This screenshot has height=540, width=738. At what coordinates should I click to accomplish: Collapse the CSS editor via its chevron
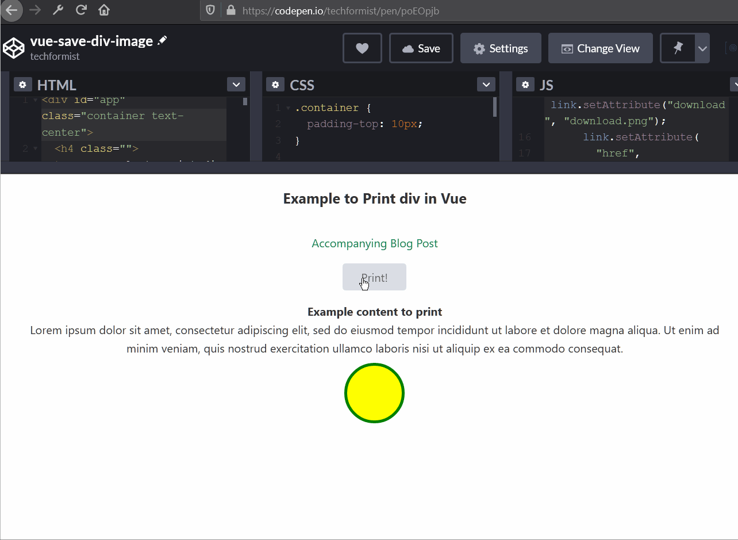tap(486, 84)
